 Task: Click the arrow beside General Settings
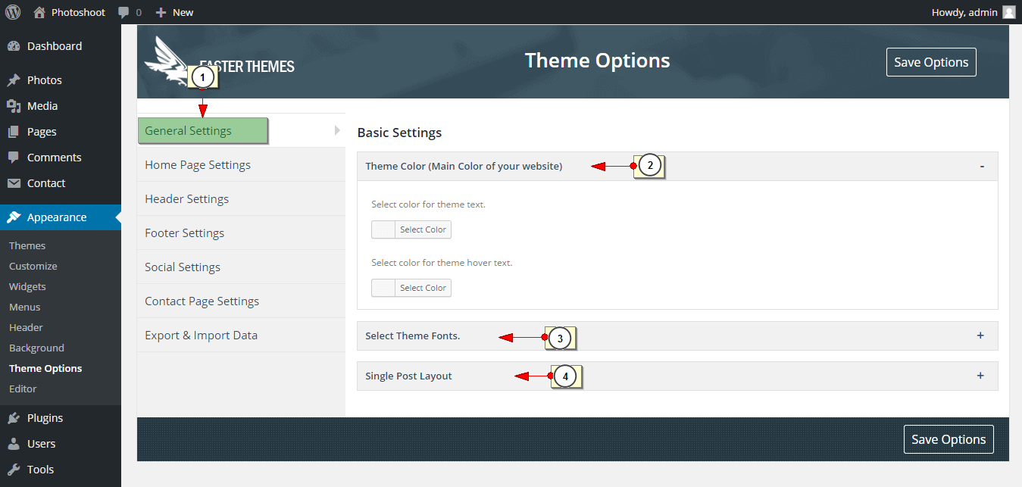click(337, 130)
